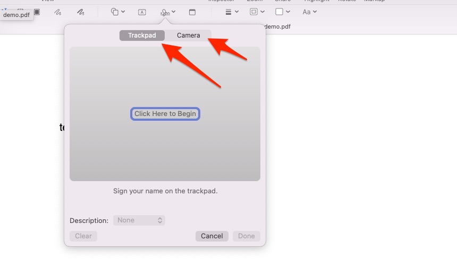Switch to the Camera tab
This screenshot has height=277, width=457.
(x=188, y=35)
